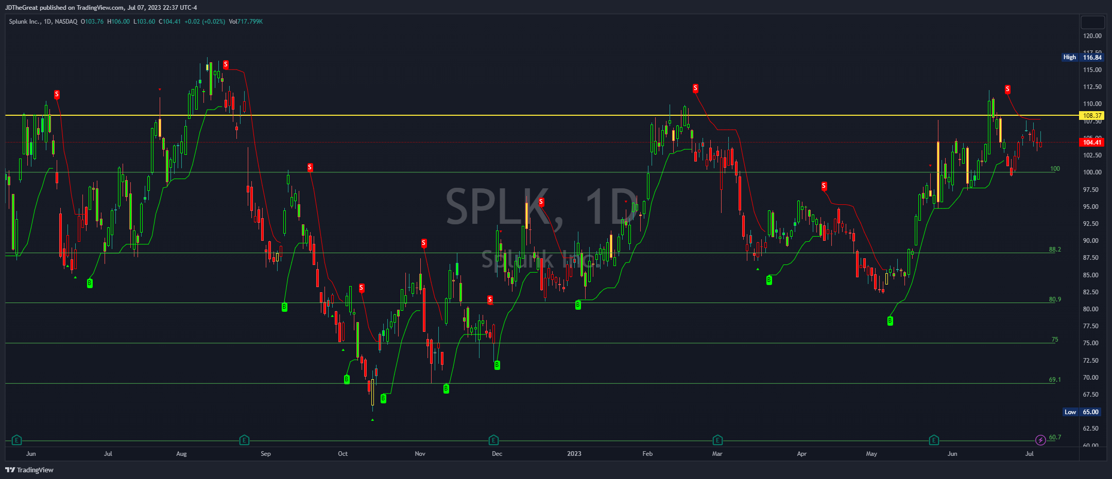Viewport: 1112px width, 479px height.
Task: Click the C104.41 close value in header
Action: tap(169, 22)
